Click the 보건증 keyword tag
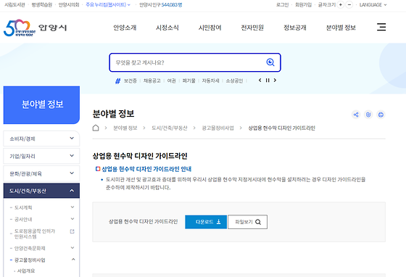The height and width of the screenshot is (277, 406). 130,80
